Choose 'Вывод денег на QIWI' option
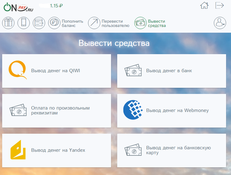 [x=56, y=71]
